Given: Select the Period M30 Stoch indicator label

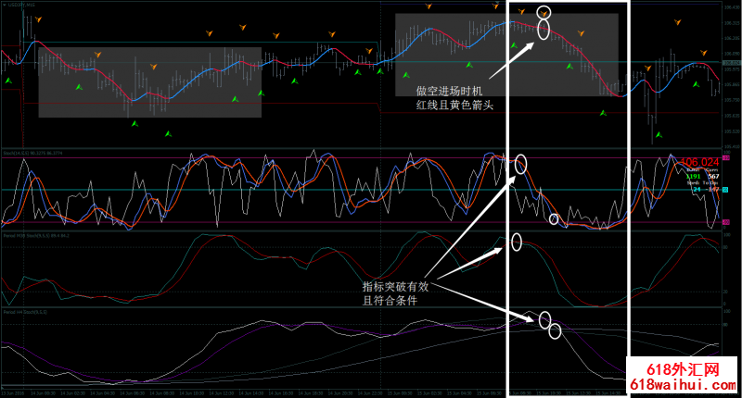Looking at the screenshot, I should [32, 236].
